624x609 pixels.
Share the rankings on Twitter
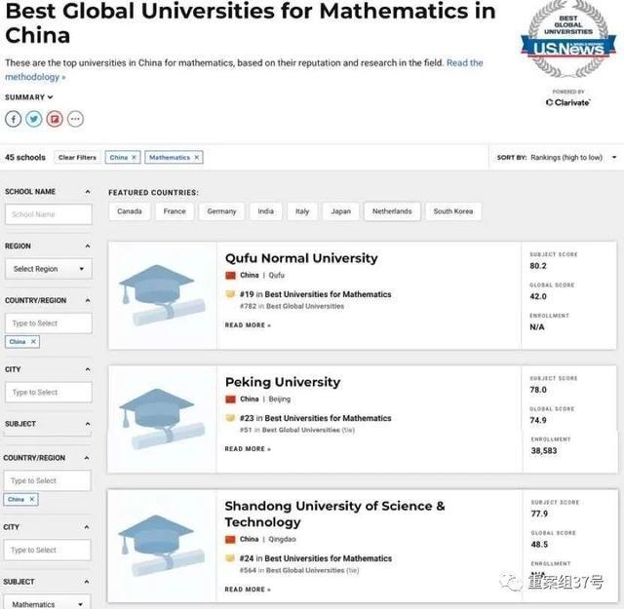click(34, 119)
